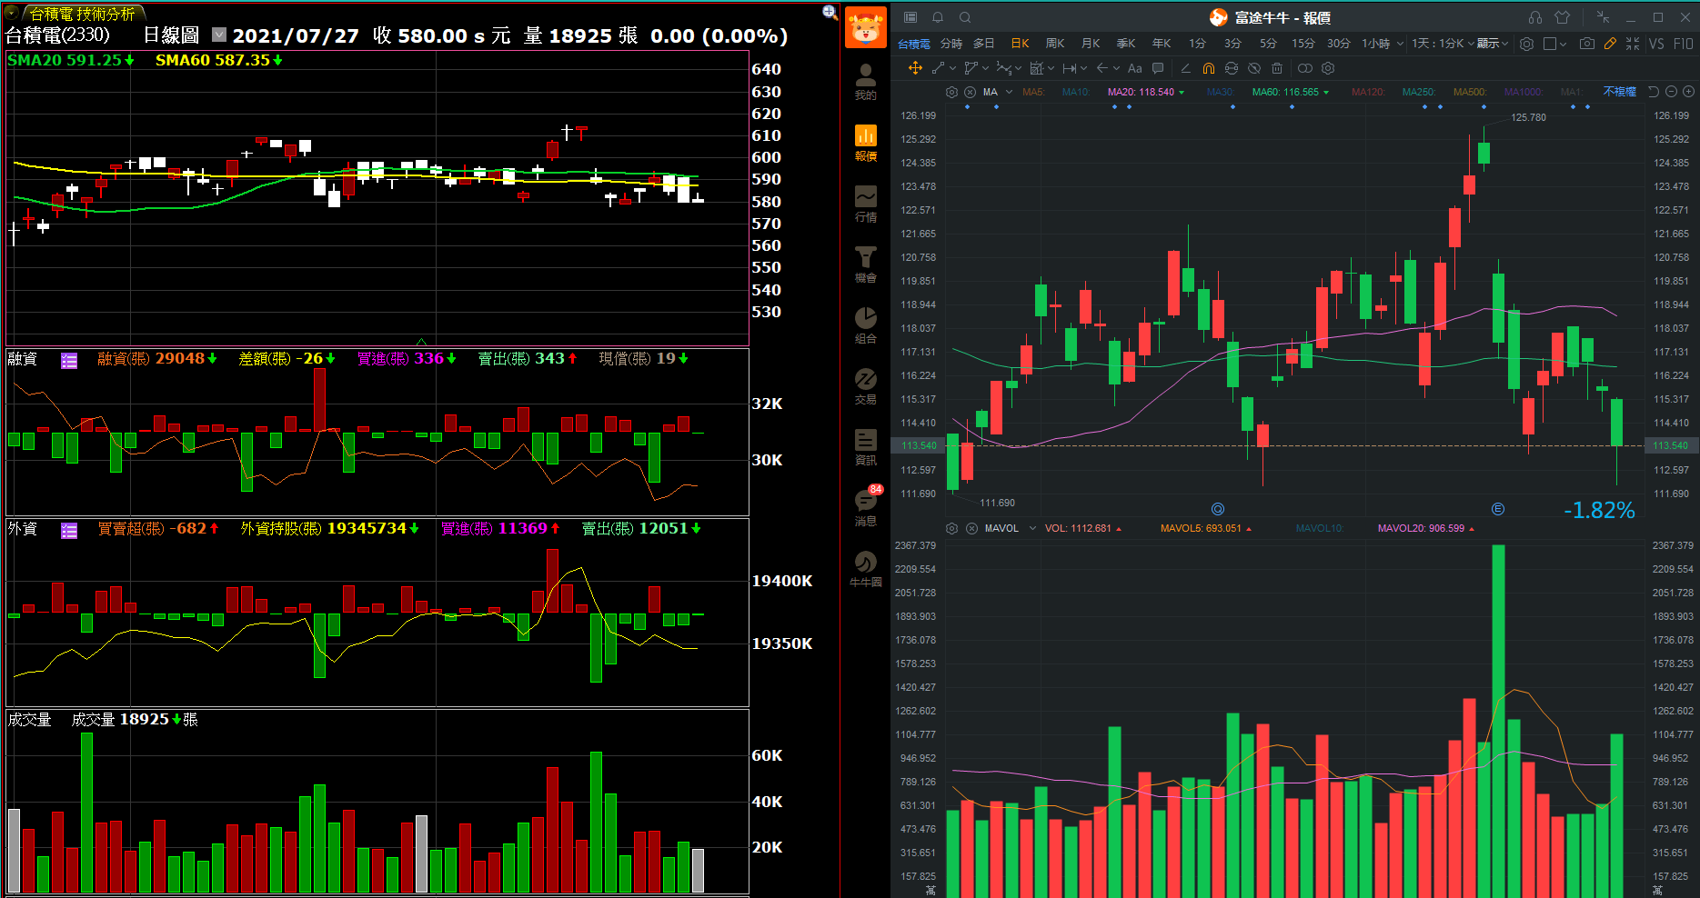Open 機會 opportunities section in the sidebar
The height and width of the screenshot is (898, 1700).
click(x=865, y=264)
